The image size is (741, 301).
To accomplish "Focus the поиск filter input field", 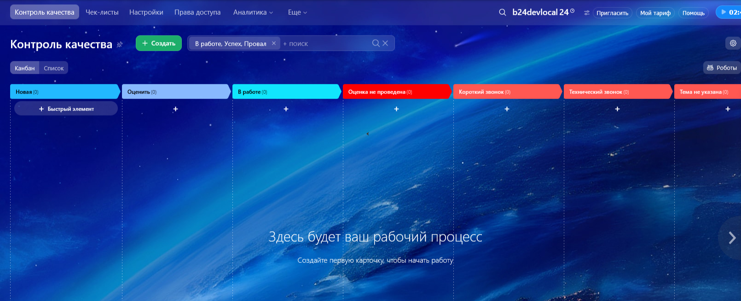I will coord(324,44).
